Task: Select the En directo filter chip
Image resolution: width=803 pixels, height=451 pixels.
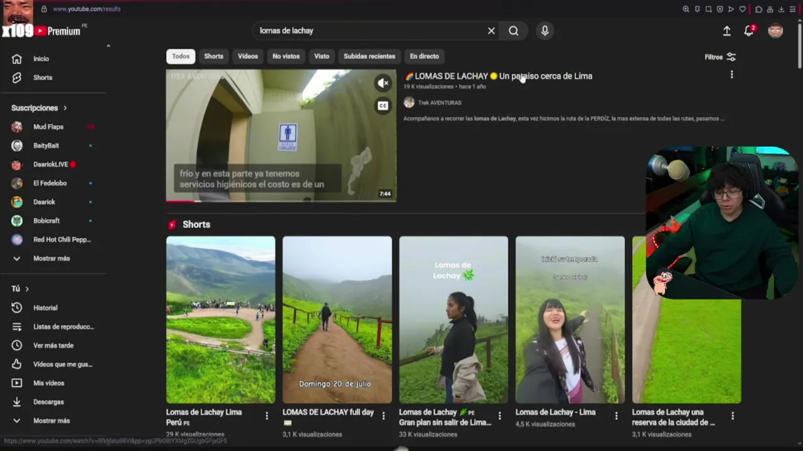Action: [425, 56]
